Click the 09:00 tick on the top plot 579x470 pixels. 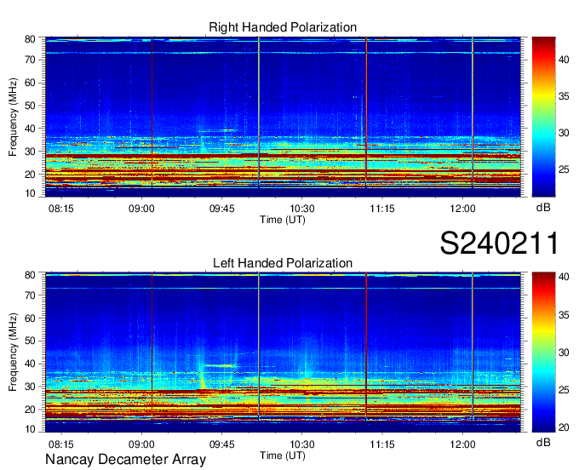pyautogui.click(x=141, y=209)
